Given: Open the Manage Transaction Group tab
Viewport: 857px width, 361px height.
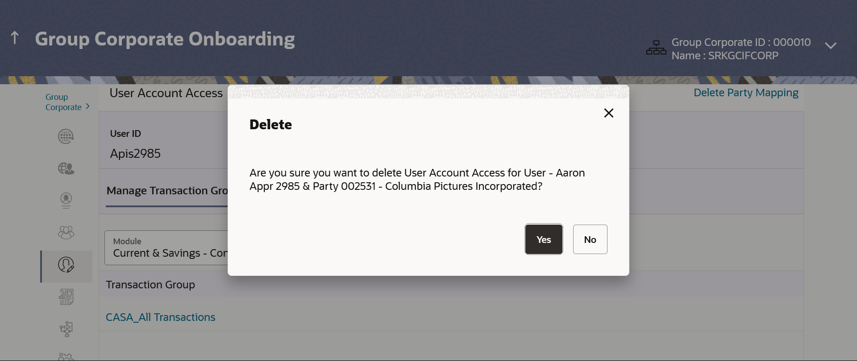Looking at the screenshot, I should coord(167,191).
